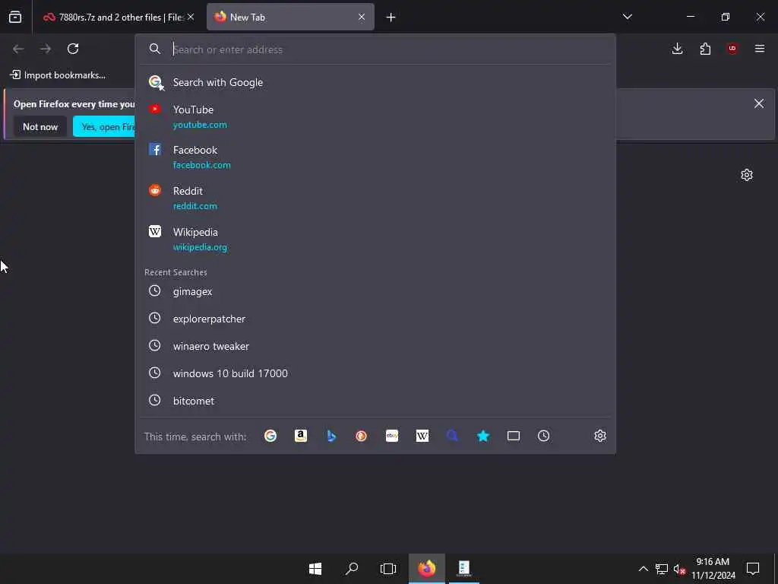Viewport: 778px width, 584px height.
Task: Select the Wikipedia suggestion
Action: (x=375, y=240)
